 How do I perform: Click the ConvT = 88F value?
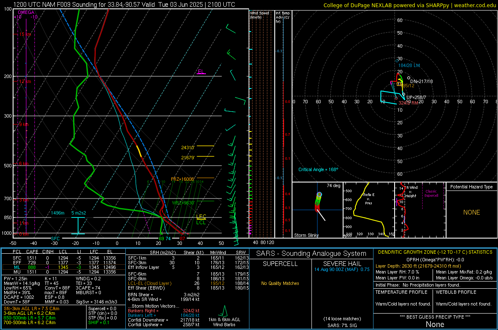(57, 288)
